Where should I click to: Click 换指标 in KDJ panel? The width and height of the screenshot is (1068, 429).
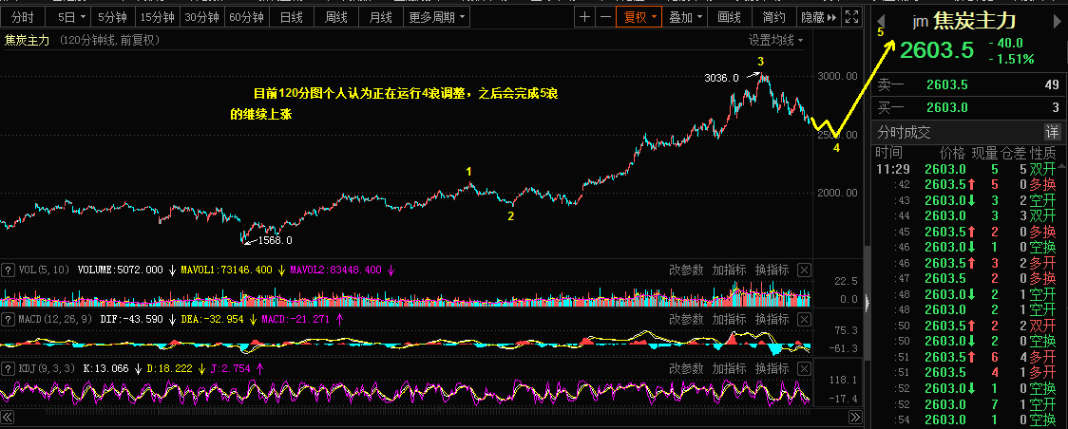point(772,368)
